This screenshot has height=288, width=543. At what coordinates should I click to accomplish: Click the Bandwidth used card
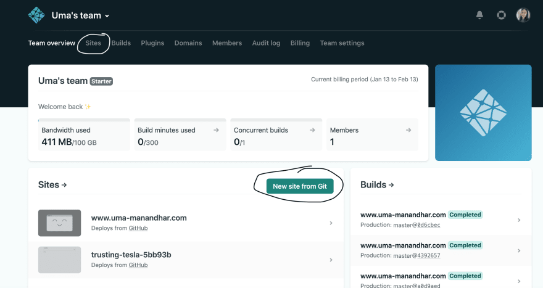point(84,134)
